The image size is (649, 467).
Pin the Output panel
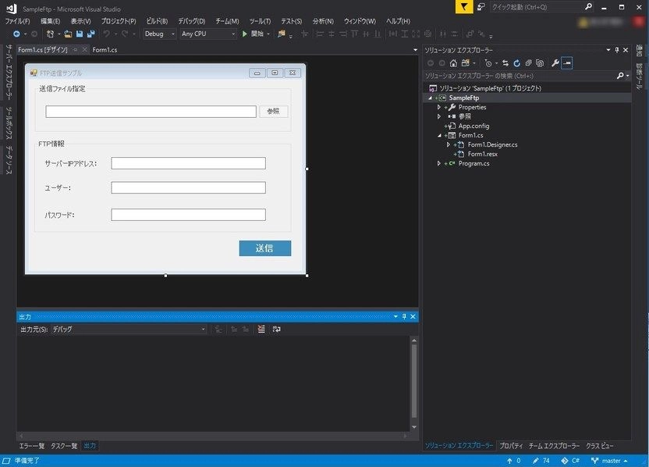click(404, 316)
